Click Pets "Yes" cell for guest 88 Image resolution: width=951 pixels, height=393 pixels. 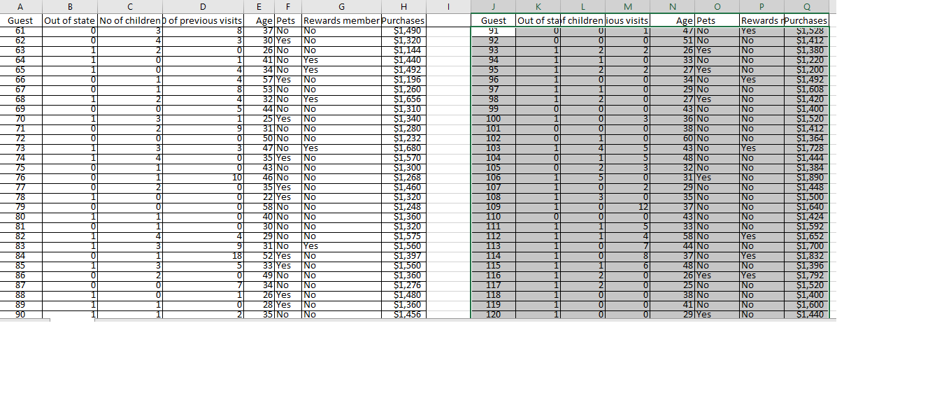click(x=287, y=295)
